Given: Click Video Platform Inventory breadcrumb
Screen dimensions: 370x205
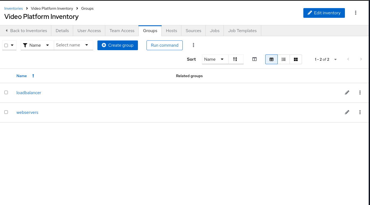Looking at the screenshot, I should pyautogui.click(x=52, y=8).
